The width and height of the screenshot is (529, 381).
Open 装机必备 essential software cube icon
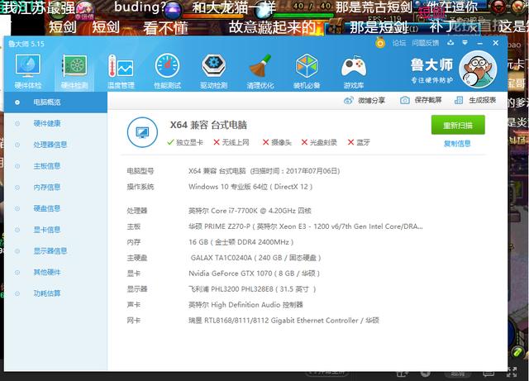[307, 71]
